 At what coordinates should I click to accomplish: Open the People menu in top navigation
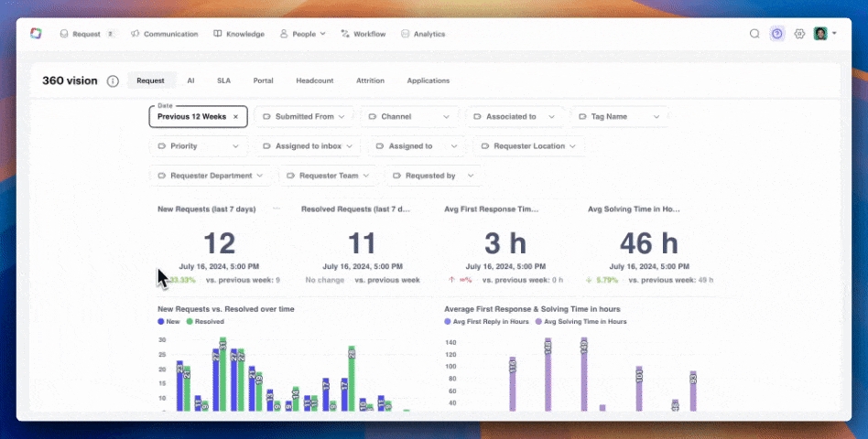click(303, 34)
